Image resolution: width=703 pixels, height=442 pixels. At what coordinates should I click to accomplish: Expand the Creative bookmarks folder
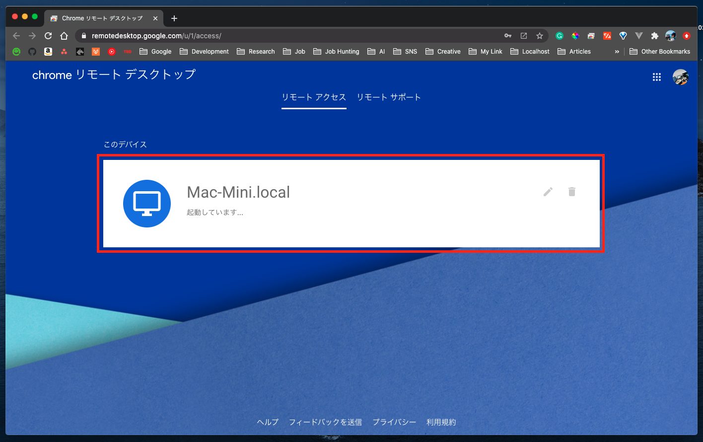443,51
